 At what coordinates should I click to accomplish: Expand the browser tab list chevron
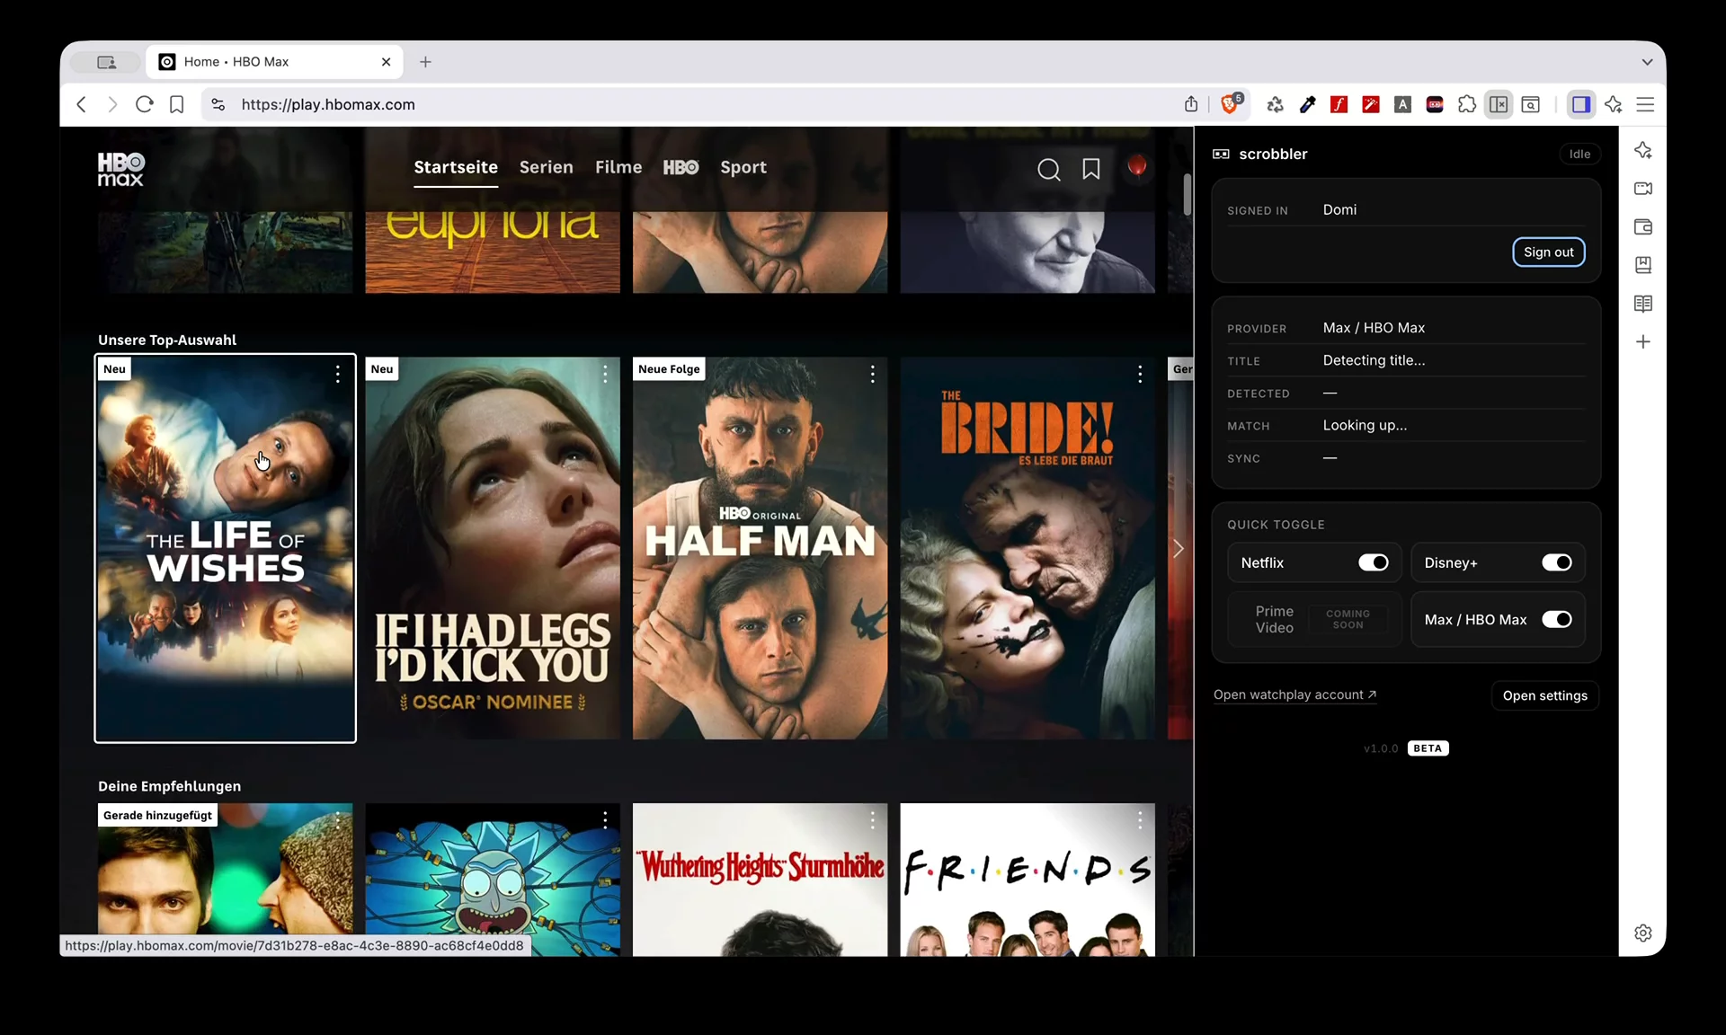coord(1646,62)
